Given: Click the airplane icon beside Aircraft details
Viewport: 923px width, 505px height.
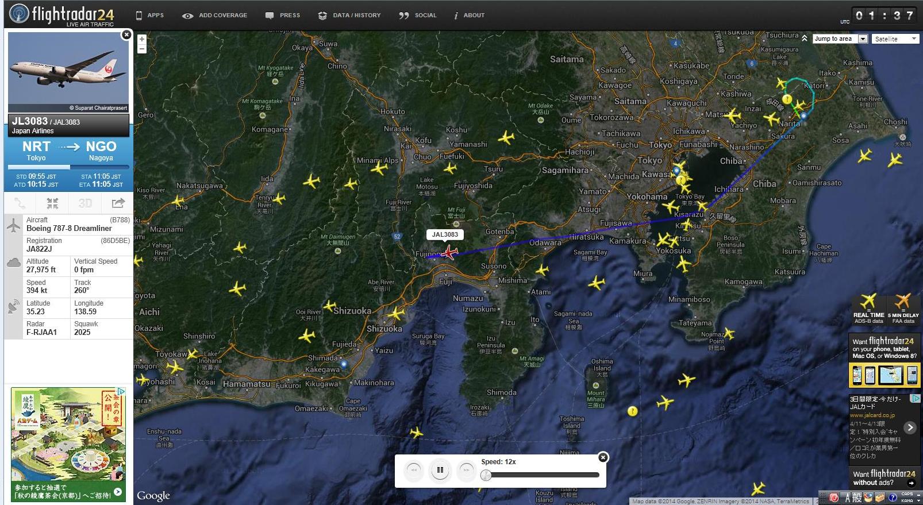Looking at the screenshot, I should click(x=13, y=225).
